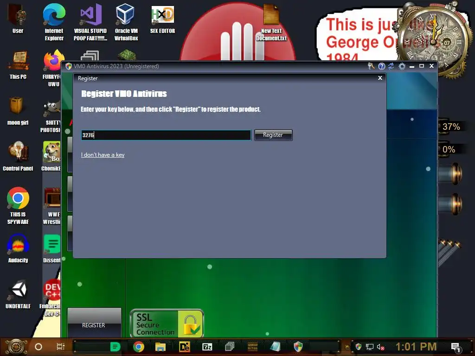The image size is (475, 356).
Task: Open the This PC desktop icon
Action: [18, 65]
